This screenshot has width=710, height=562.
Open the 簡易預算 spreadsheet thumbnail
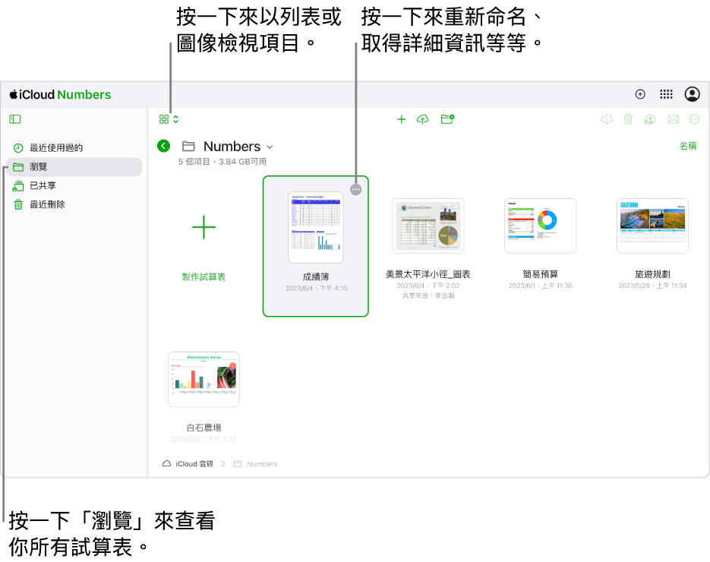(540, 226)
